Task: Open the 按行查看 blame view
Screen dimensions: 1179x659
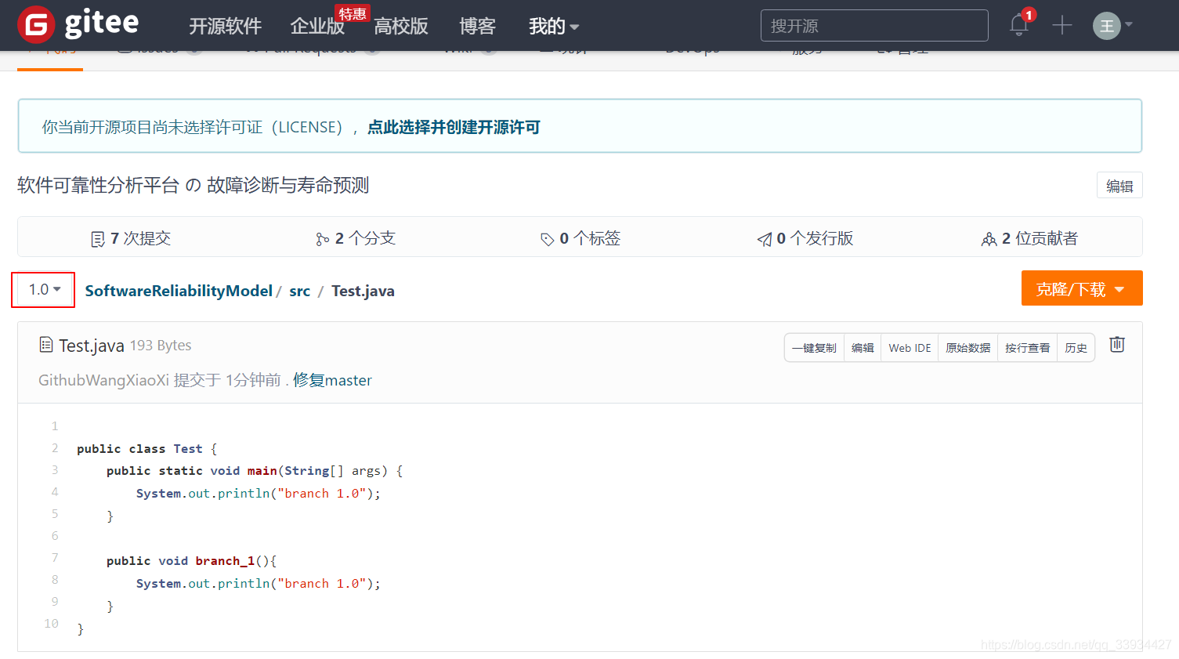Action: 1027,348
